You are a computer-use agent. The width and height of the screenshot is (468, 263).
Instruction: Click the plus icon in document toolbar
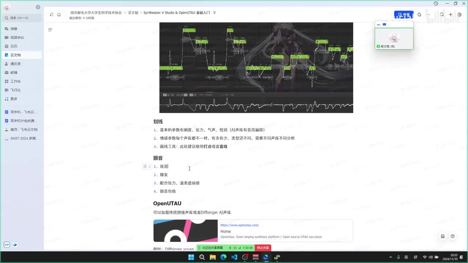(450, 15)
